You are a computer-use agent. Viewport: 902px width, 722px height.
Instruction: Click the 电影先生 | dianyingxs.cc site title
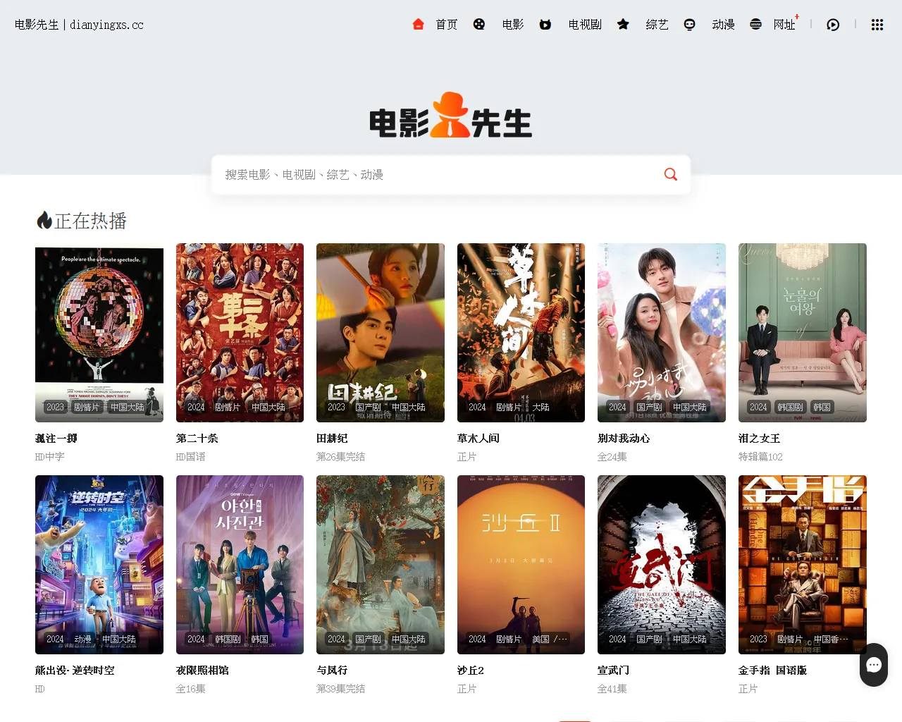tap(79, 25)
